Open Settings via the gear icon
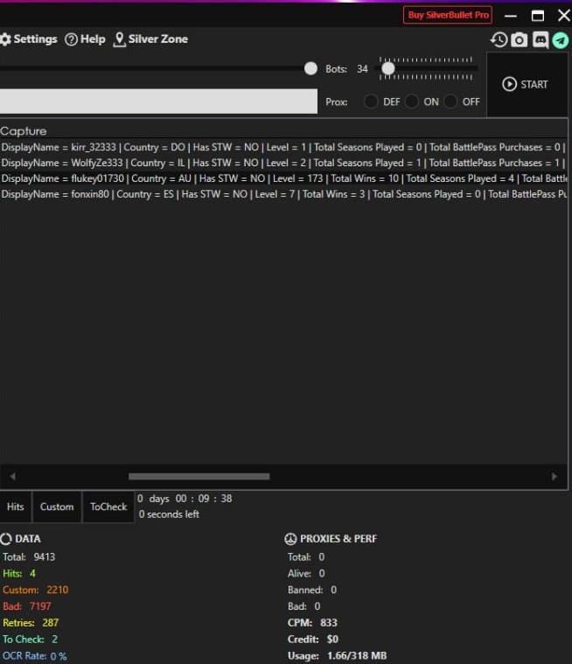This screenshot has height=664, width=572. coord(5,39)
